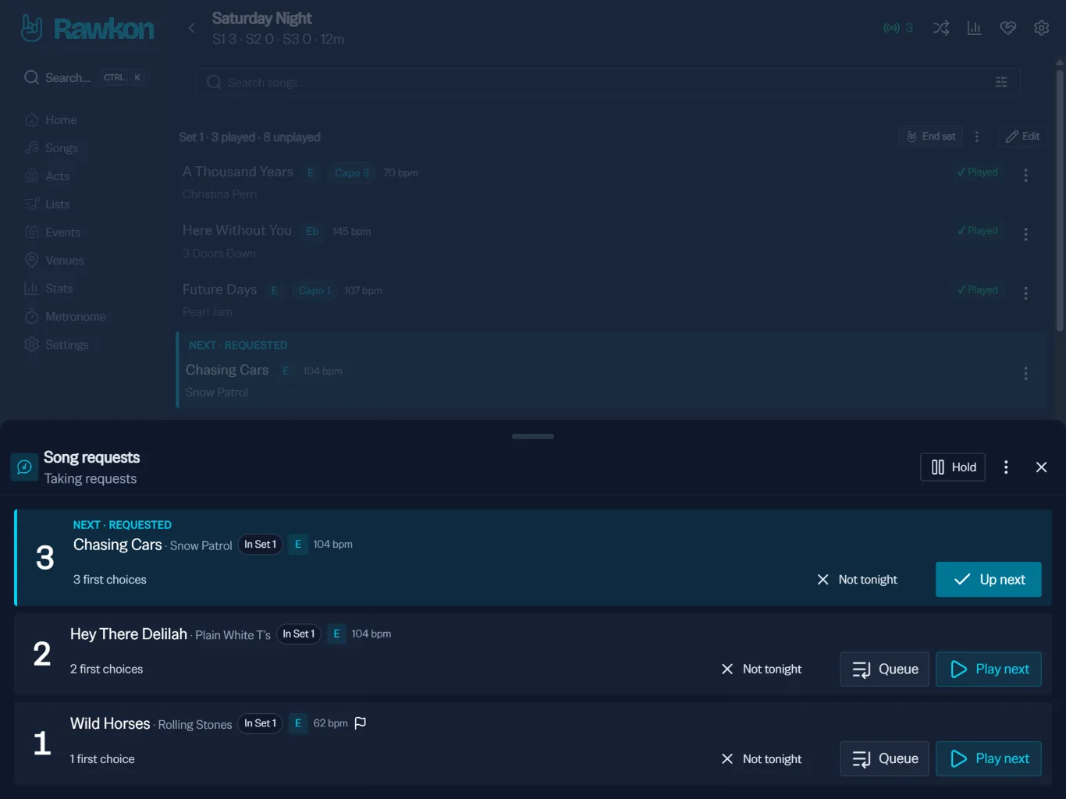This screenshot has width=1066, height=799.
Task: Open the Chasing Cars setlist row menu
Action: [x=1025, y=374]
